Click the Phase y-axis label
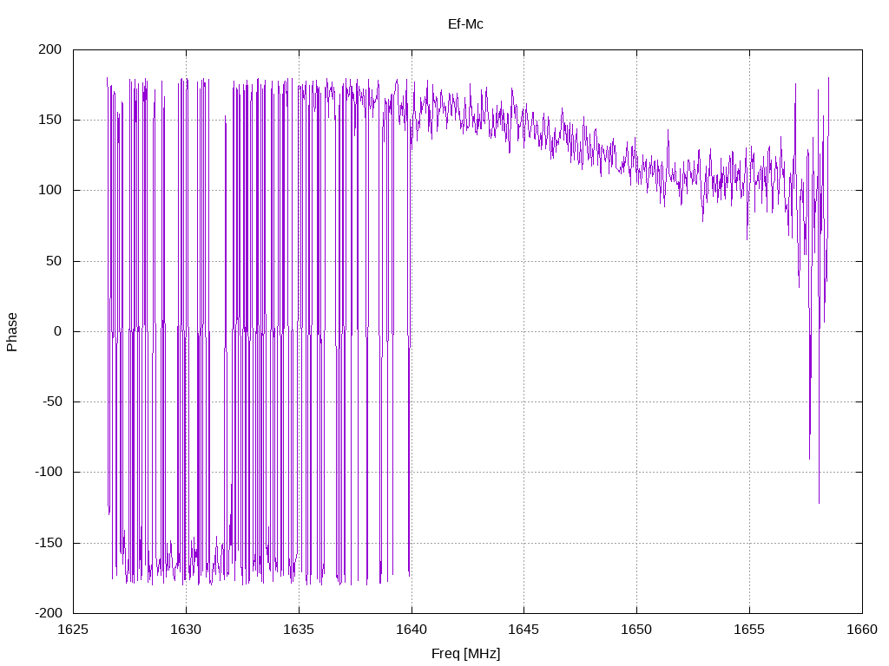 tap(12, 332)
